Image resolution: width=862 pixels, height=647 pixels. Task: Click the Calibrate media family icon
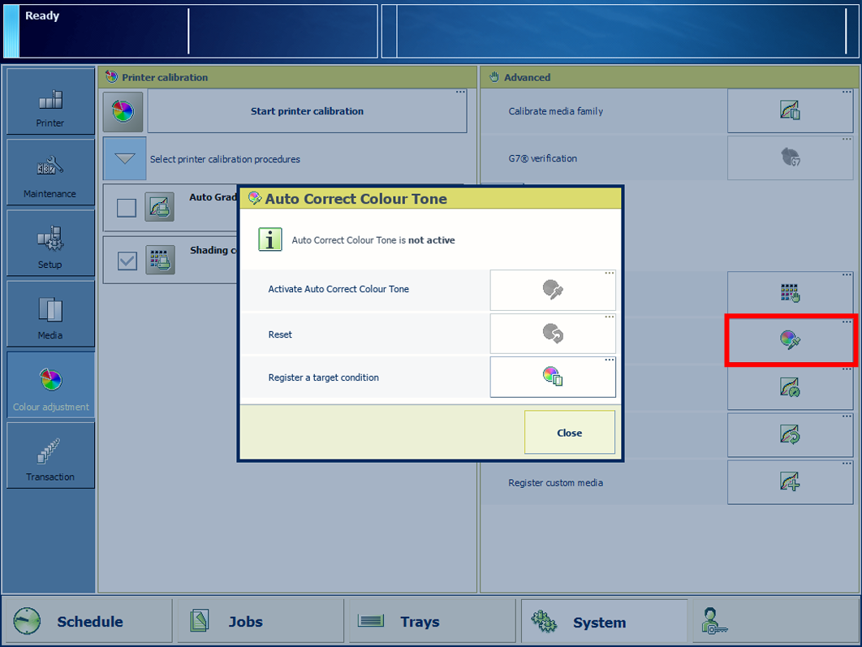[790, 110]
